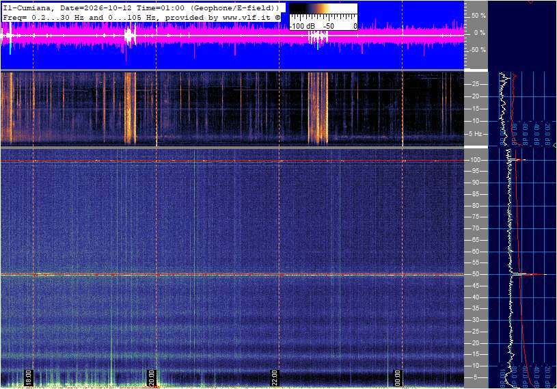The height and width of the screenshot is (389, 557).
Task: Click the '60' label on E-field frequency axis
Action: click(475, 252)
